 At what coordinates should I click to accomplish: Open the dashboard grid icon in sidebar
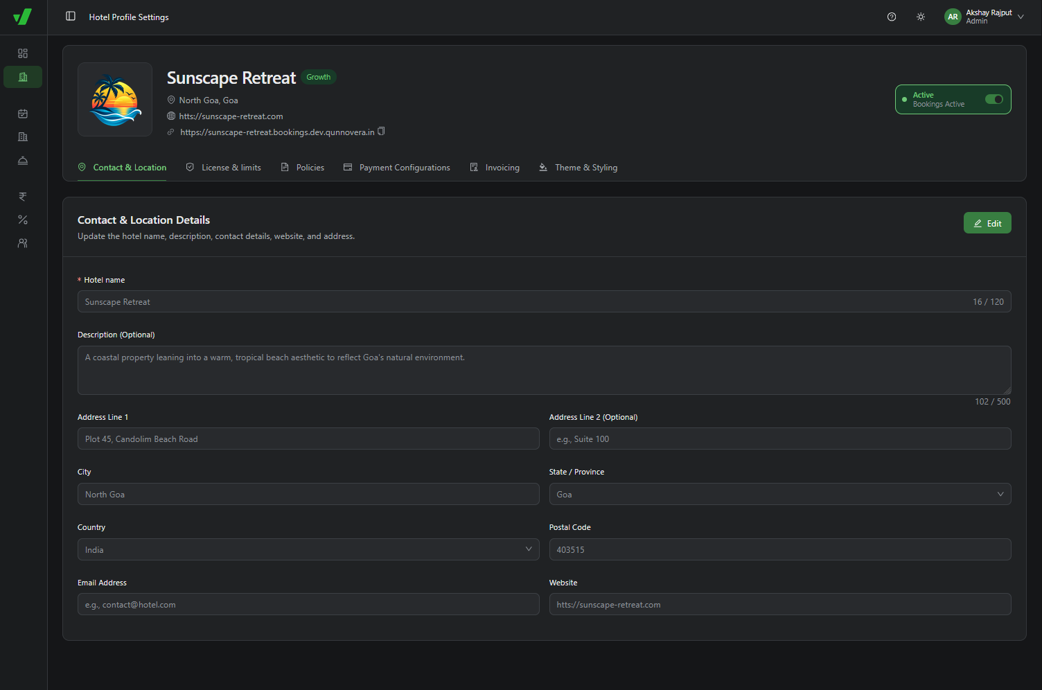point(23,53)
